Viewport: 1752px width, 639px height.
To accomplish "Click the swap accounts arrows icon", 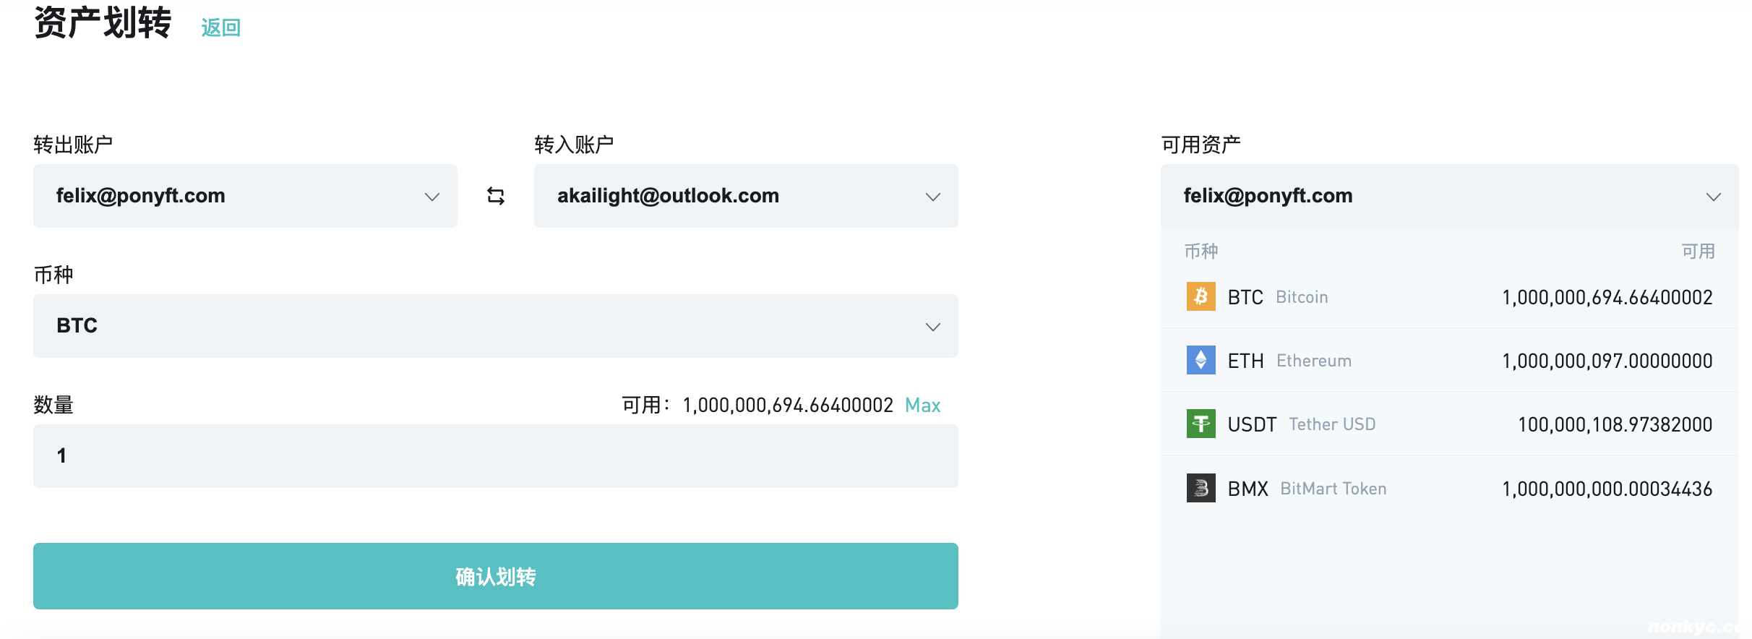I will click(496, 196).
